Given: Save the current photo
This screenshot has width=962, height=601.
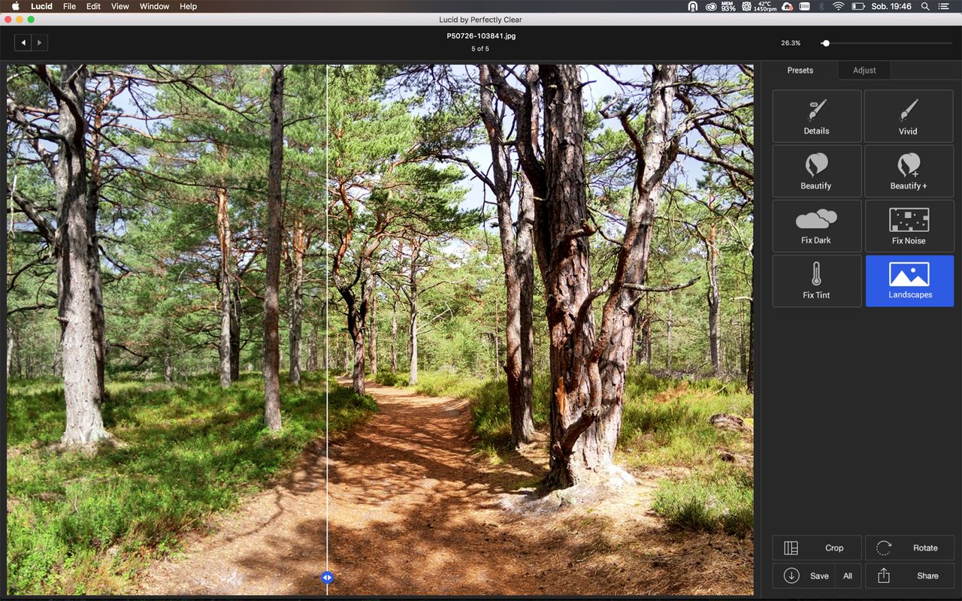Looking at the screenshot, I should coord(803,576).
